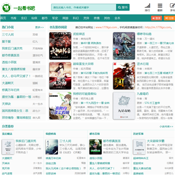Select 玄幻 category in navigation bar
The width and height of the screenshot is (175, 175).
pos(24,18)
